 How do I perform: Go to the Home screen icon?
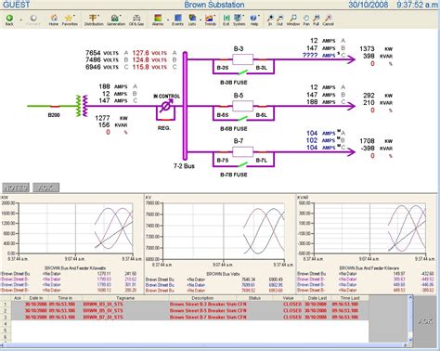pos(54,19)
